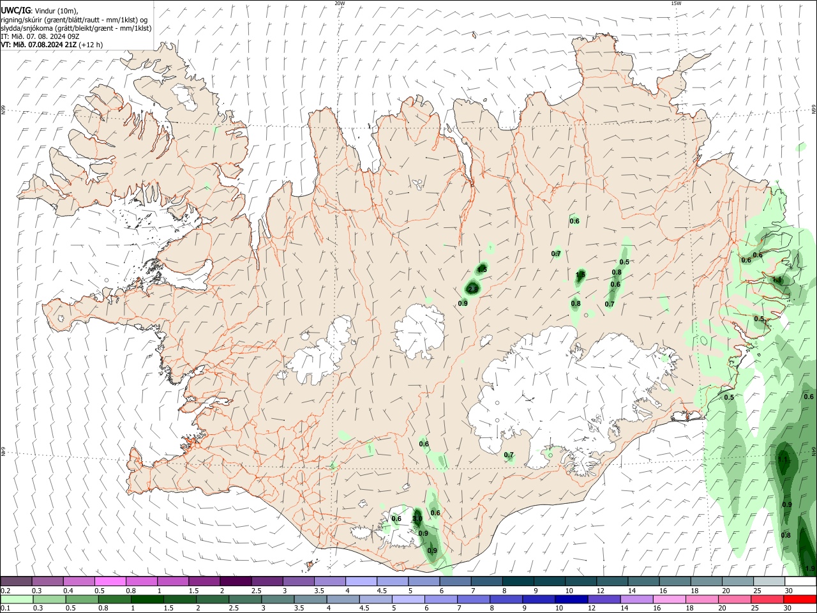This screenshot has width=817, height=613.
Task: Select the blue-grey 3.5 swatch in rain legend
Action: pyautogui.click(x=310, y=599)
